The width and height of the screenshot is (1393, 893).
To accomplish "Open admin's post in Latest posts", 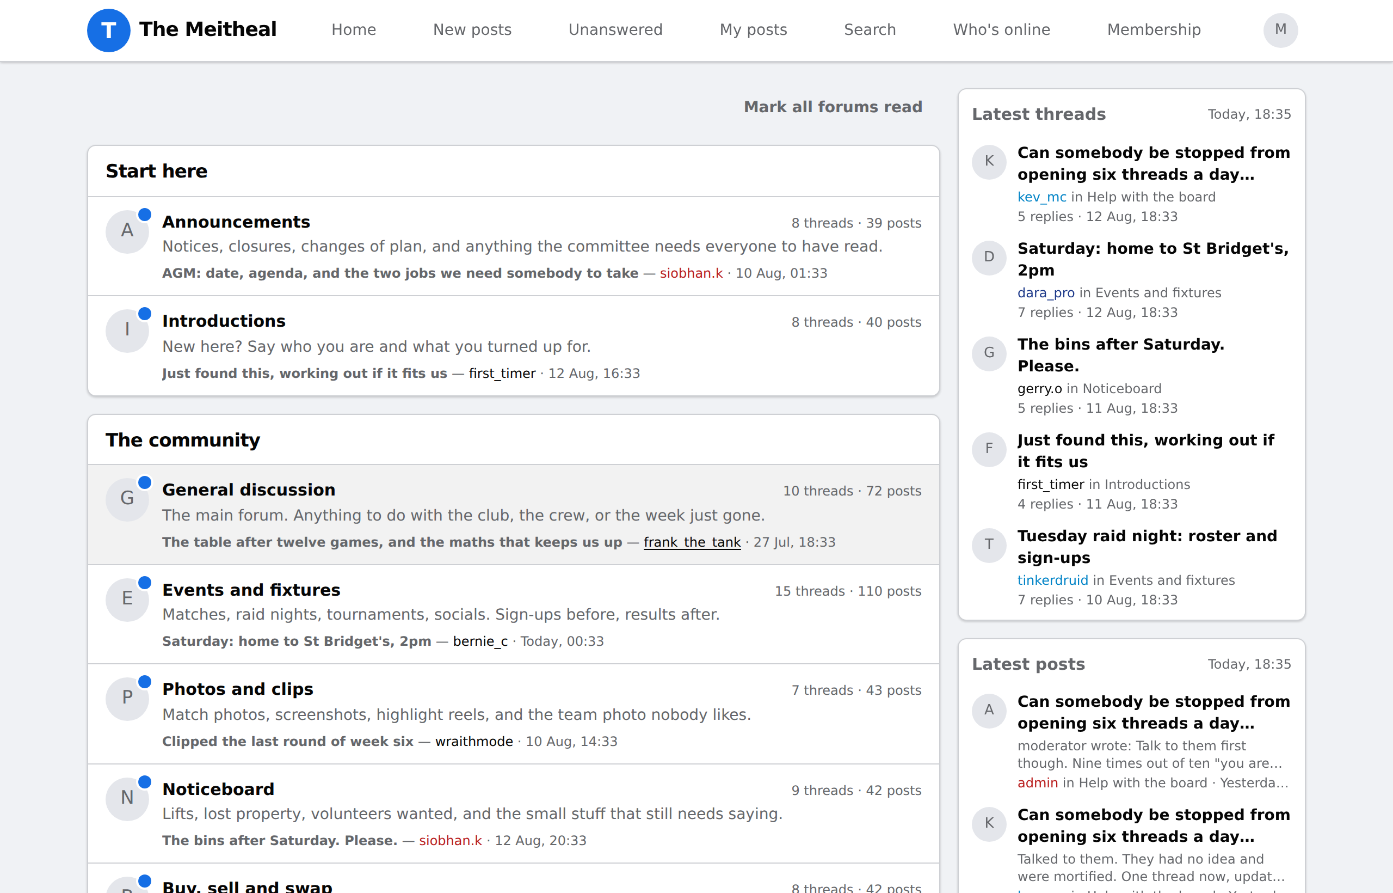I will (x=1154, y=712).
